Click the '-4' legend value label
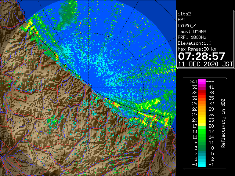 195,165
